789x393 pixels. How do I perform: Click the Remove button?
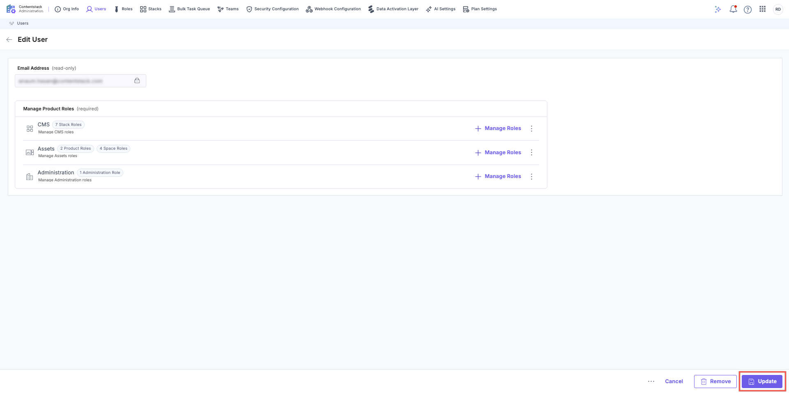click(715, 382)
